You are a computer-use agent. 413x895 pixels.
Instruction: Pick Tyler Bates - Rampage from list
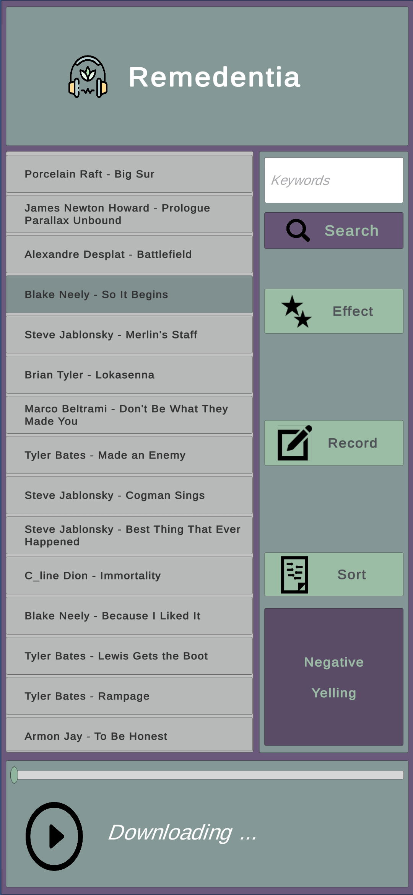129,696
